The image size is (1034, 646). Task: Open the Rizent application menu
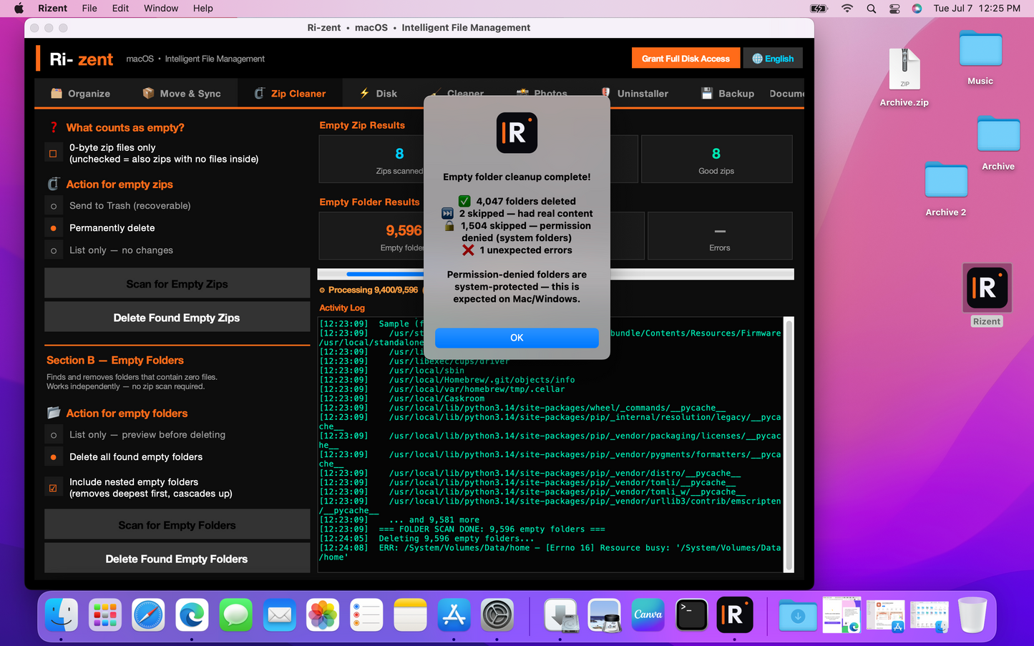click(52, 9)
